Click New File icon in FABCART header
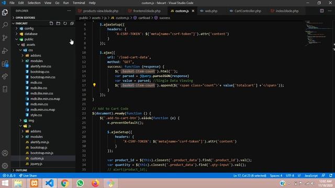The height and width of the screenshot is (188, 335). 51,23
